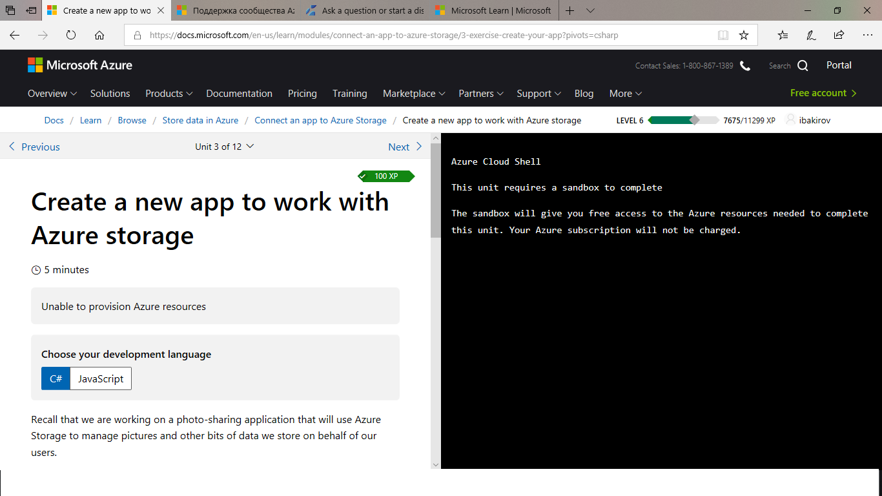Go to the Next unit
Screen dimensions: 882x496
pos(404,147)
